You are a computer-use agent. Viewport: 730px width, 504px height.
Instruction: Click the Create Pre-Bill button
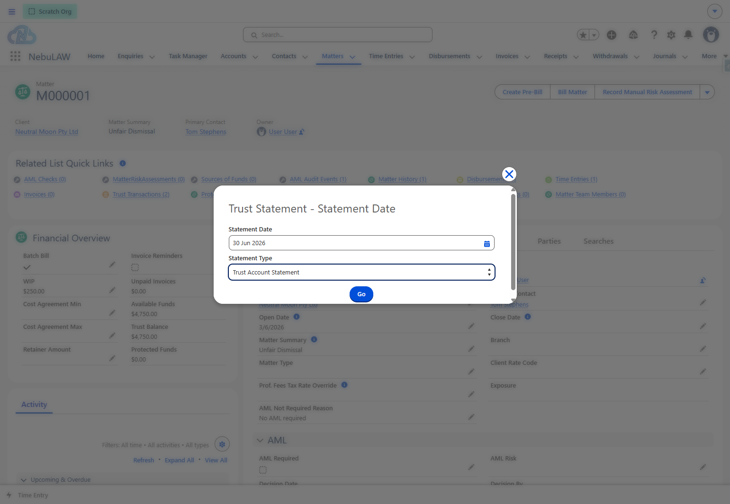pos(523,92)
